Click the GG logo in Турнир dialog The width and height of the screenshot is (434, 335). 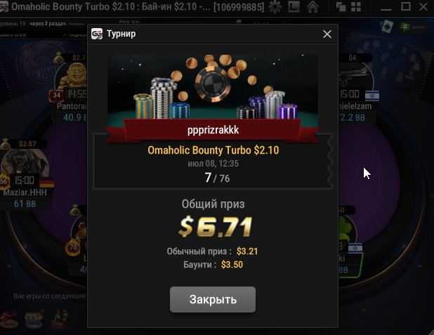tap(97, 34)
